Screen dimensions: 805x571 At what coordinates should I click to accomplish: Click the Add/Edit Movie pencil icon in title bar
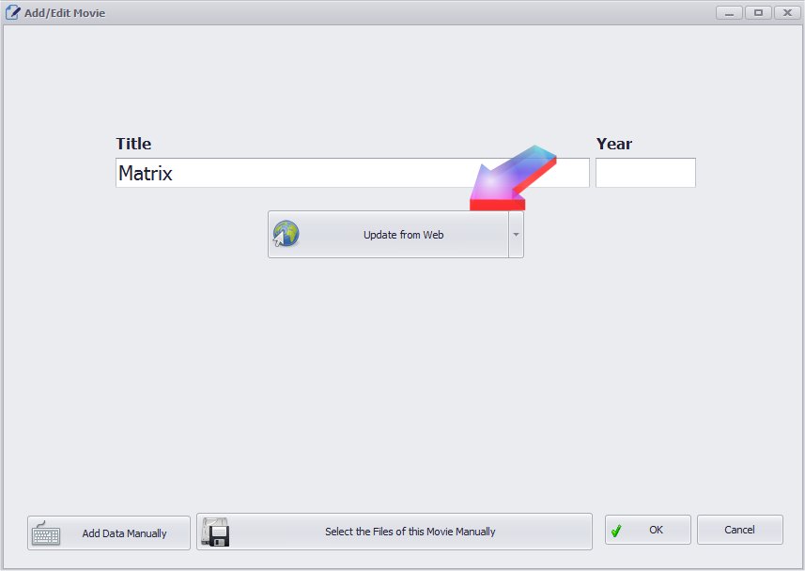pyautogui.click(x=13, y=12)
